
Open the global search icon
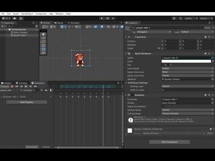pos(181,18)
